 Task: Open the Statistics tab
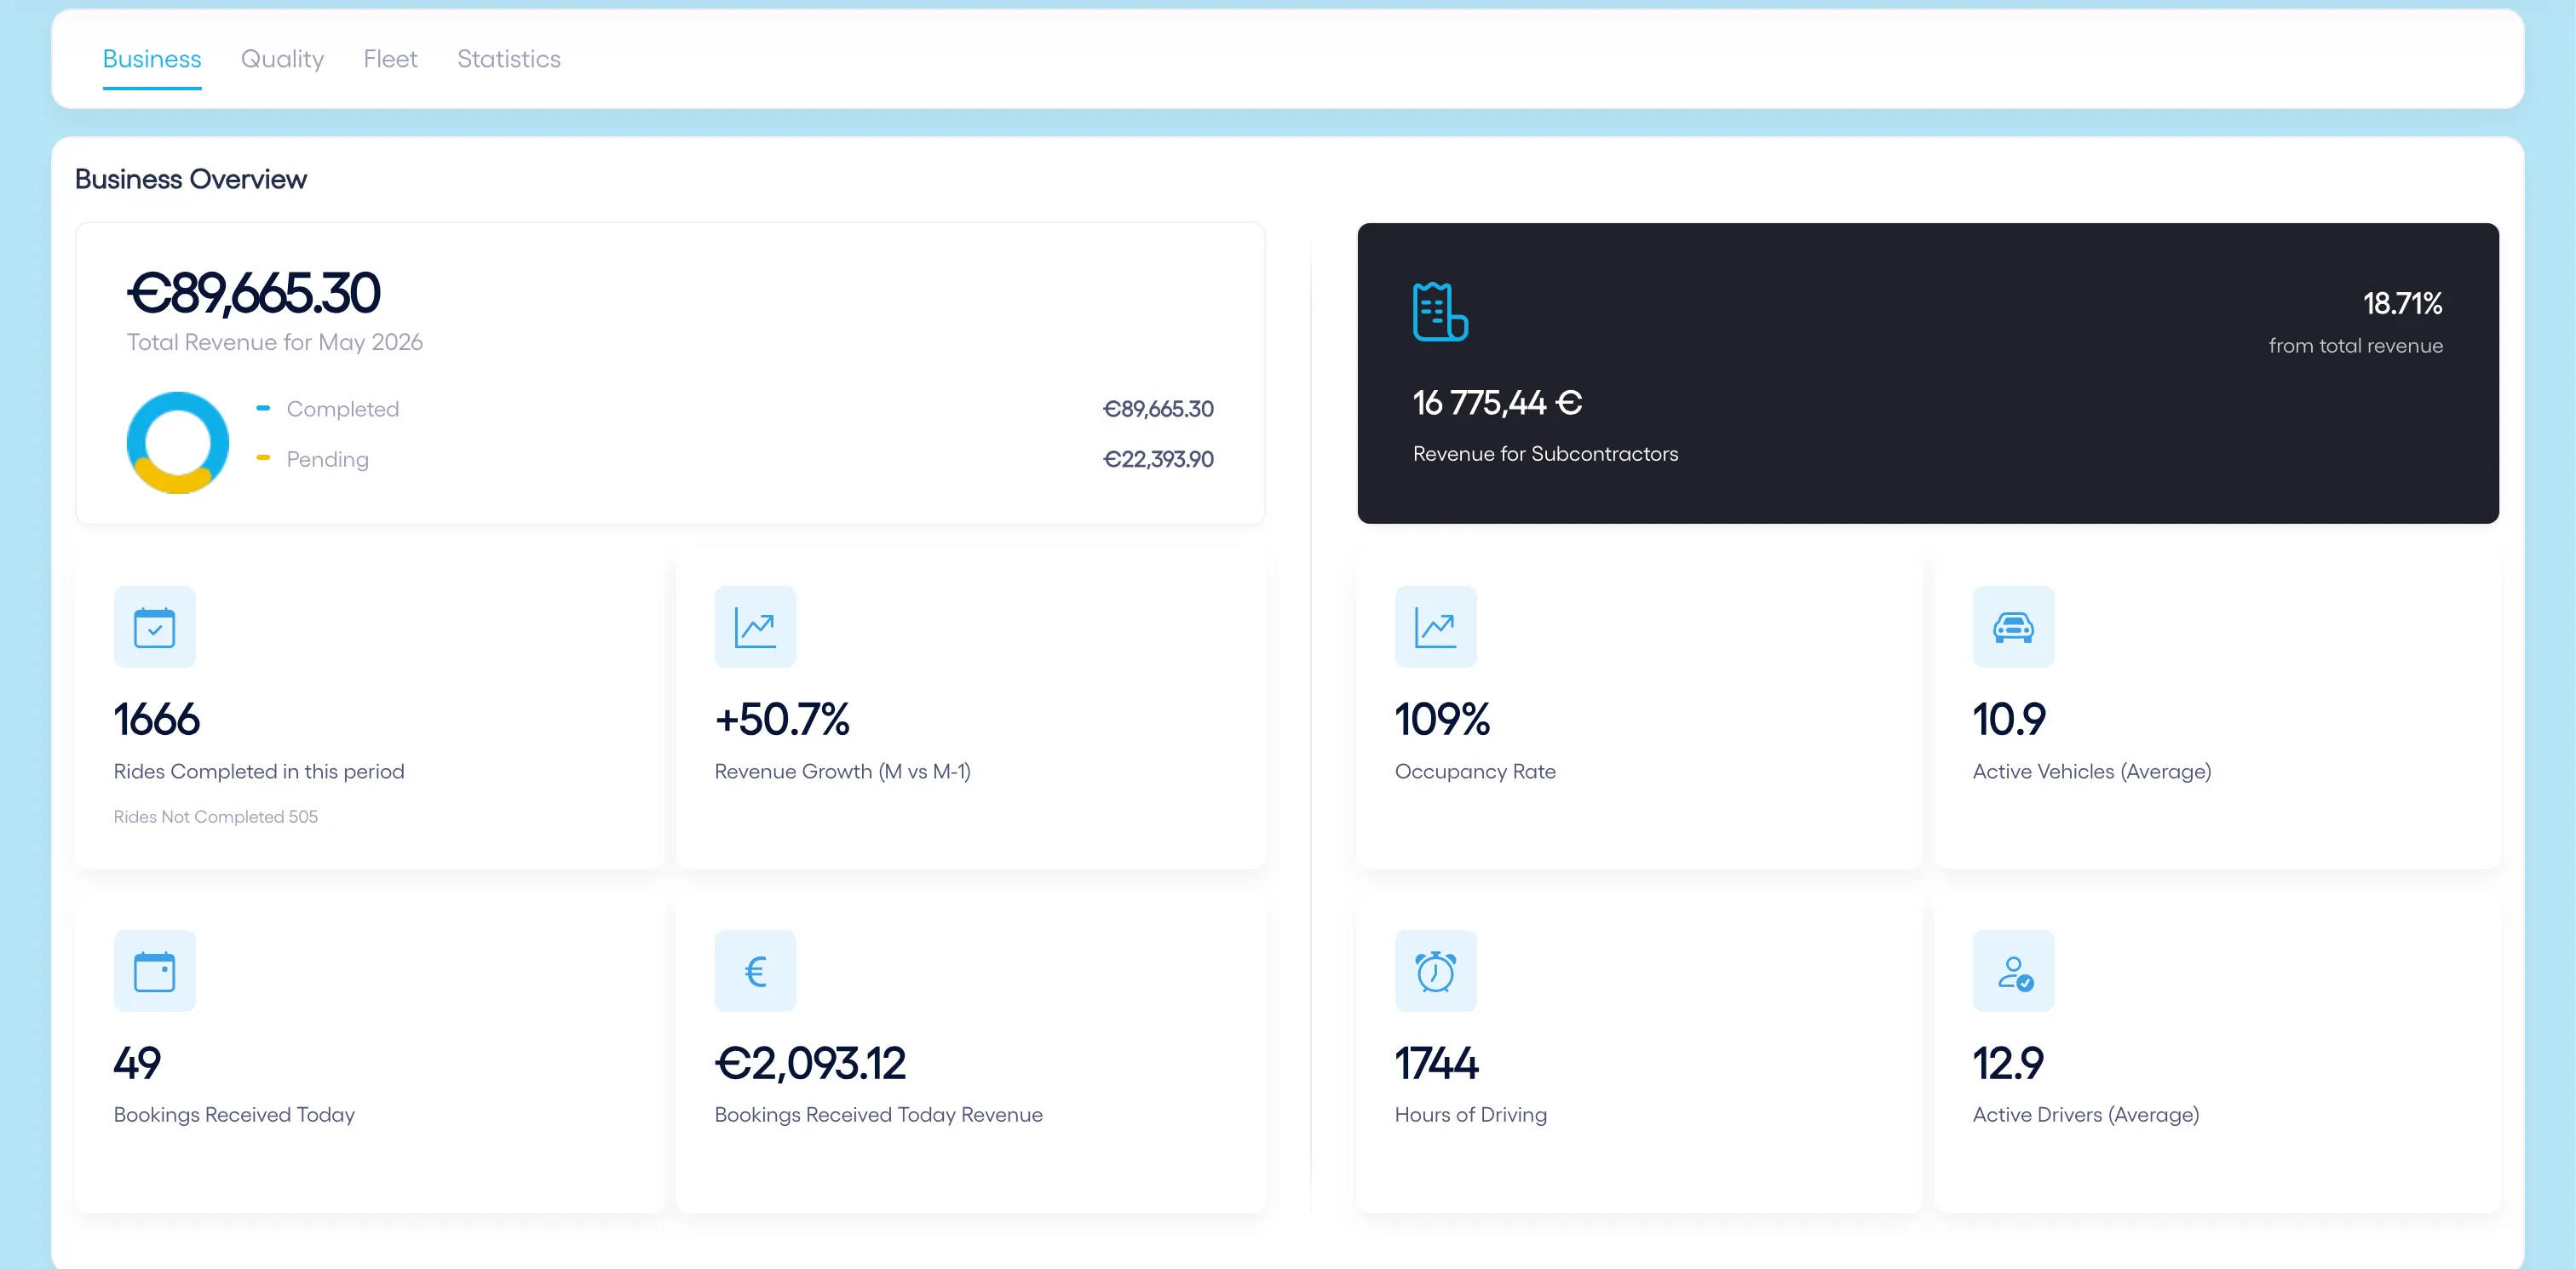tap(509, 59)
